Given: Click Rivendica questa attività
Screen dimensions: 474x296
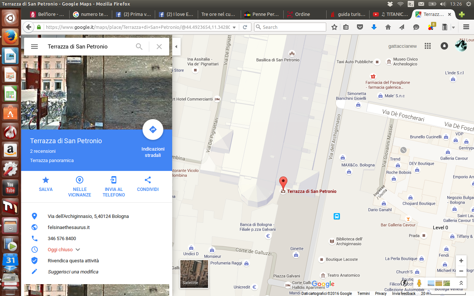Looking at the screenshot, I should click(73, 261).
